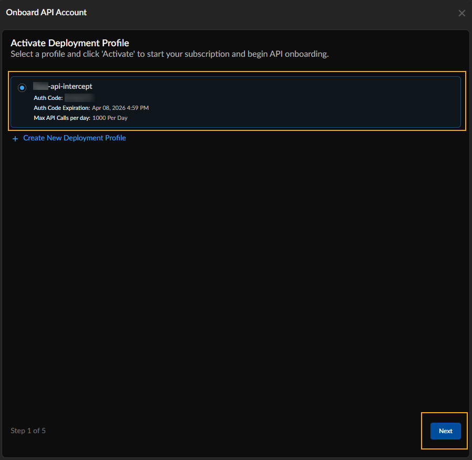Viewport: 472px width, 460px height.
Task: Click the plus icon for new profile
Action: (15, 138)
